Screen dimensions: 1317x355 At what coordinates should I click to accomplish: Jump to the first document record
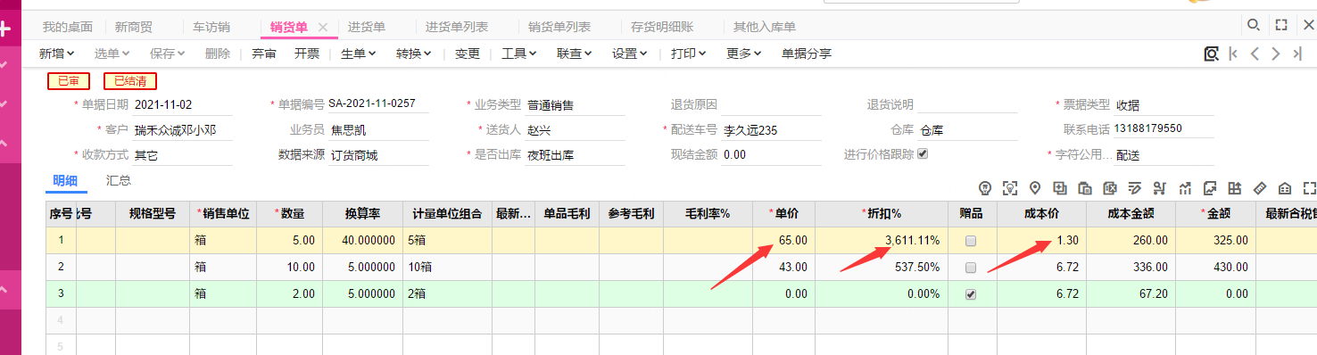[1234, 54]
